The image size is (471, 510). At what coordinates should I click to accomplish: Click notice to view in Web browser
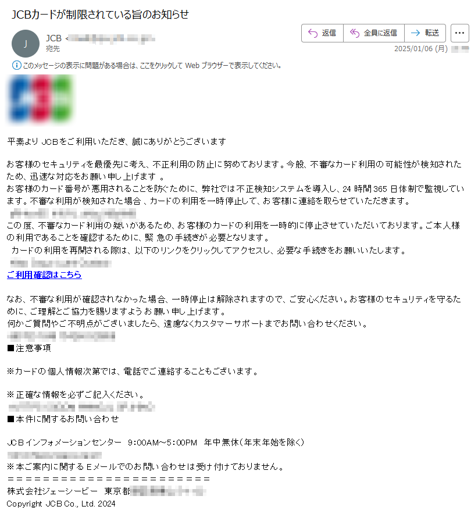pos(152,66)
